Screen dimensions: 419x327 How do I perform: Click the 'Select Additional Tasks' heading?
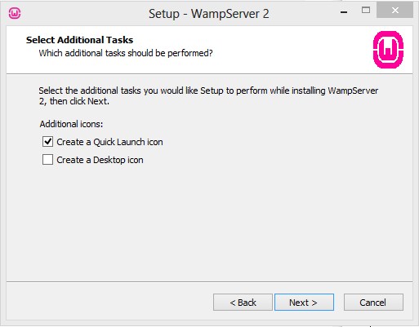79,40
